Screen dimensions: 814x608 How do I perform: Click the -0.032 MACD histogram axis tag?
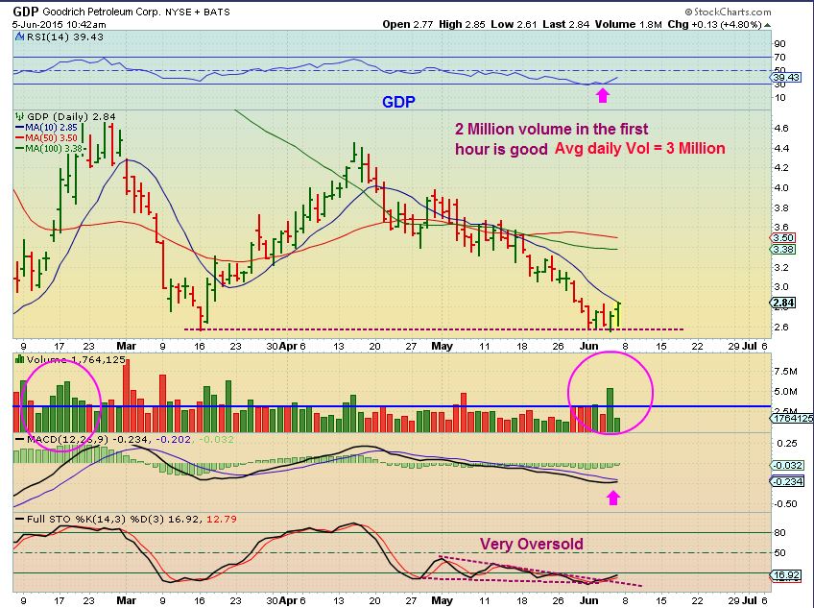(x=787, y=466)
